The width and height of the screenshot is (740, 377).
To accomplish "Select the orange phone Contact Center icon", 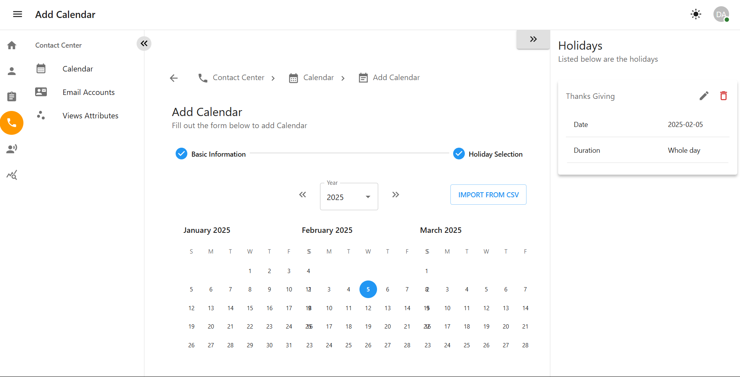I will [x=12, y=123].
